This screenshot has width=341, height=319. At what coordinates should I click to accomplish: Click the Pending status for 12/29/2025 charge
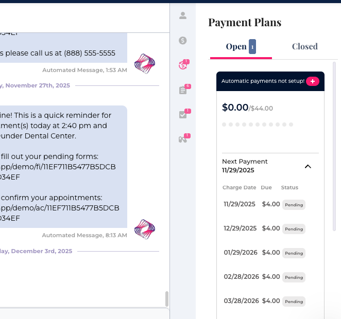(x=294, y=229)
